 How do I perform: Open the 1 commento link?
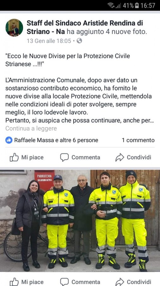(138, 140)
